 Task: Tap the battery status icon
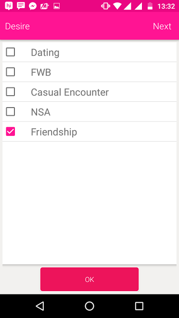(x=150, y=6)
